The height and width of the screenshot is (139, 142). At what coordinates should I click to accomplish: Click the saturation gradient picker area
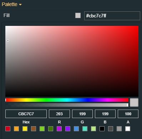pos(72,61)
